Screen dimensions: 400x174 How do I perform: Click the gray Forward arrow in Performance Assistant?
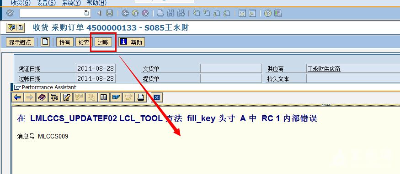tap(30, 97)
